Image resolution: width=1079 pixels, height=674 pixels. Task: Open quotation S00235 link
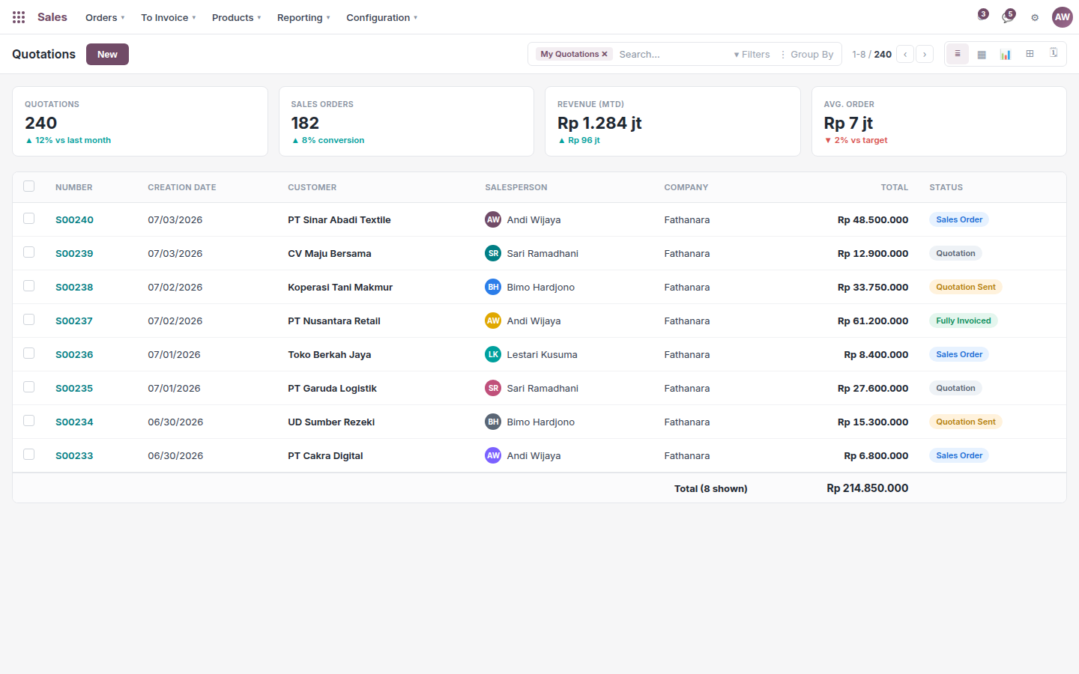[x=74, y=388]
